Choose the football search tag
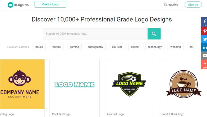The width and height of the screenshot is (207, 117). [56, 47]
